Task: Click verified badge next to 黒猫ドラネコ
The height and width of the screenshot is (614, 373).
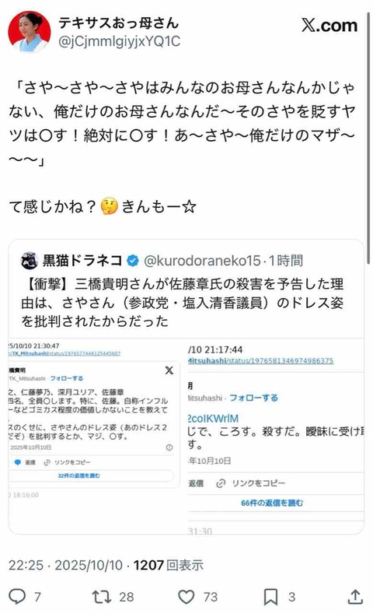Action: pyautogui.click(x=133, y=261)
